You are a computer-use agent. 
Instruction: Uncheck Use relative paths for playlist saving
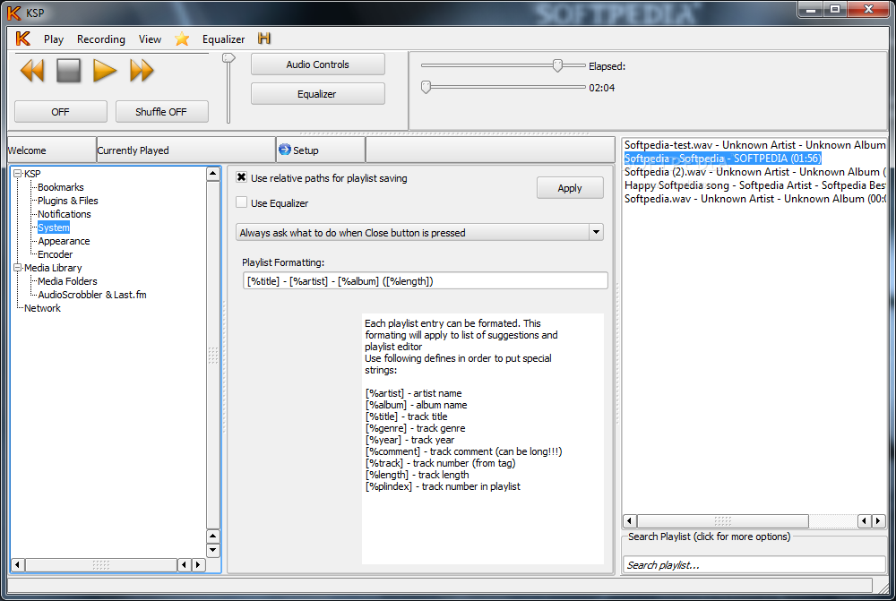click(x=242, y=177)
